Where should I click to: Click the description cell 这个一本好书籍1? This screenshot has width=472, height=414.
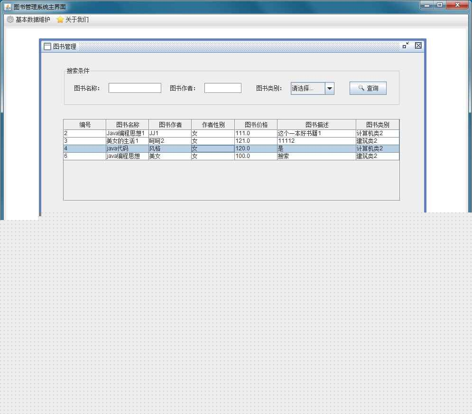317,133
